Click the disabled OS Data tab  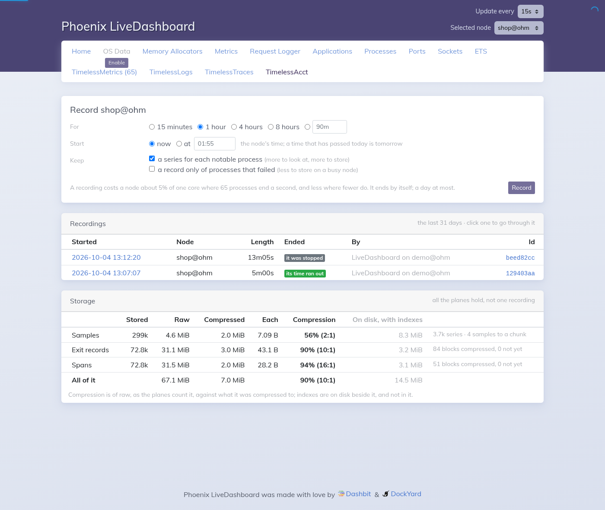pyautogui.click(x=117, y=51)
